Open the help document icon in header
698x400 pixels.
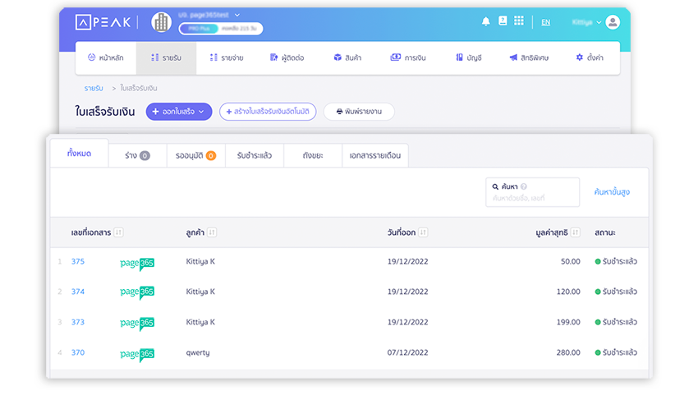coord(503,21)
